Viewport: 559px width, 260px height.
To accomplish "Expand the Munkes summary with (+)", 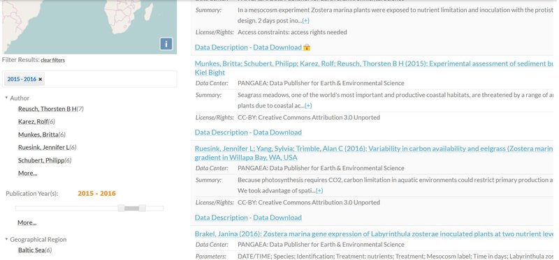I will [x=308, y=106].
